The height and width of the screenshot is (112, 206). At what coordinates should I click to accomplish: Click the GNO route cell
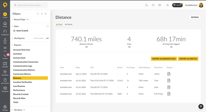point(120,94)
